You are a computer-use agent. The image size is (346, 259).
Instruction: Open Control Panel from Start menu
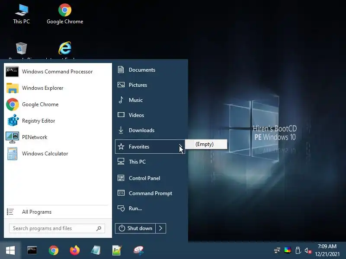point(150,178)
